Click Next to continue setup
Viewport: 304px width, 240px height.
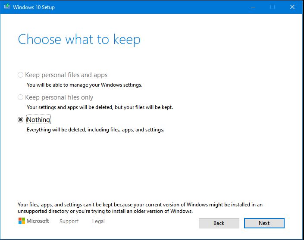264,223
